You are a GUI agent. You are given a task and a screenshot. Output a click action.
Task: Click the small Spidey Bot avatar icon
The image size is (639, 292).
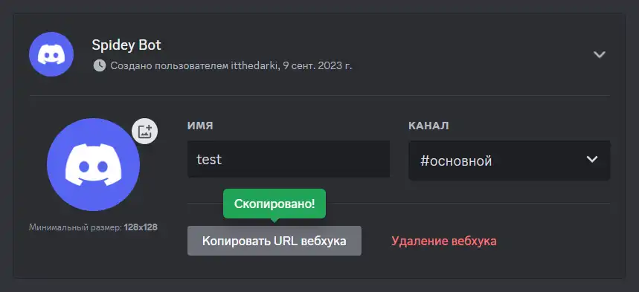pos(51,54)
